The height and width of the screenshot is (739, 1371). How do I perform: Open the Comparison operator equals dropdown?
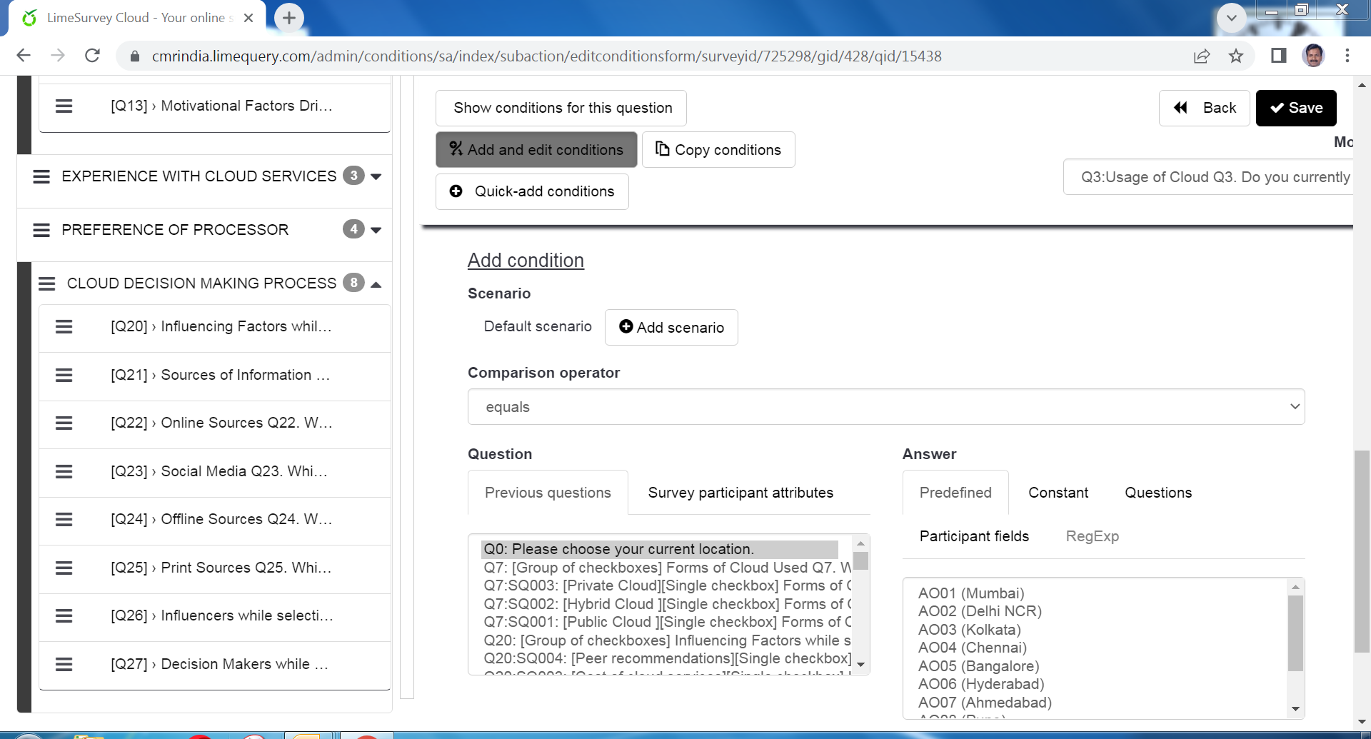click(885, 407)
